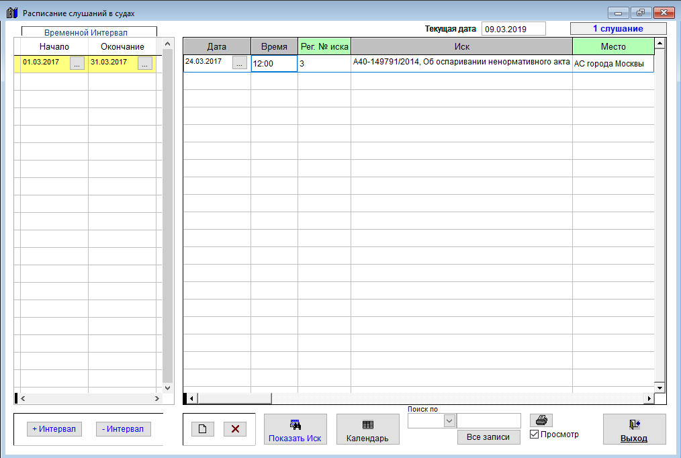This screenshot has height=458, width=681.
Task: Click the Место column header
Action: tap(613, 46)
